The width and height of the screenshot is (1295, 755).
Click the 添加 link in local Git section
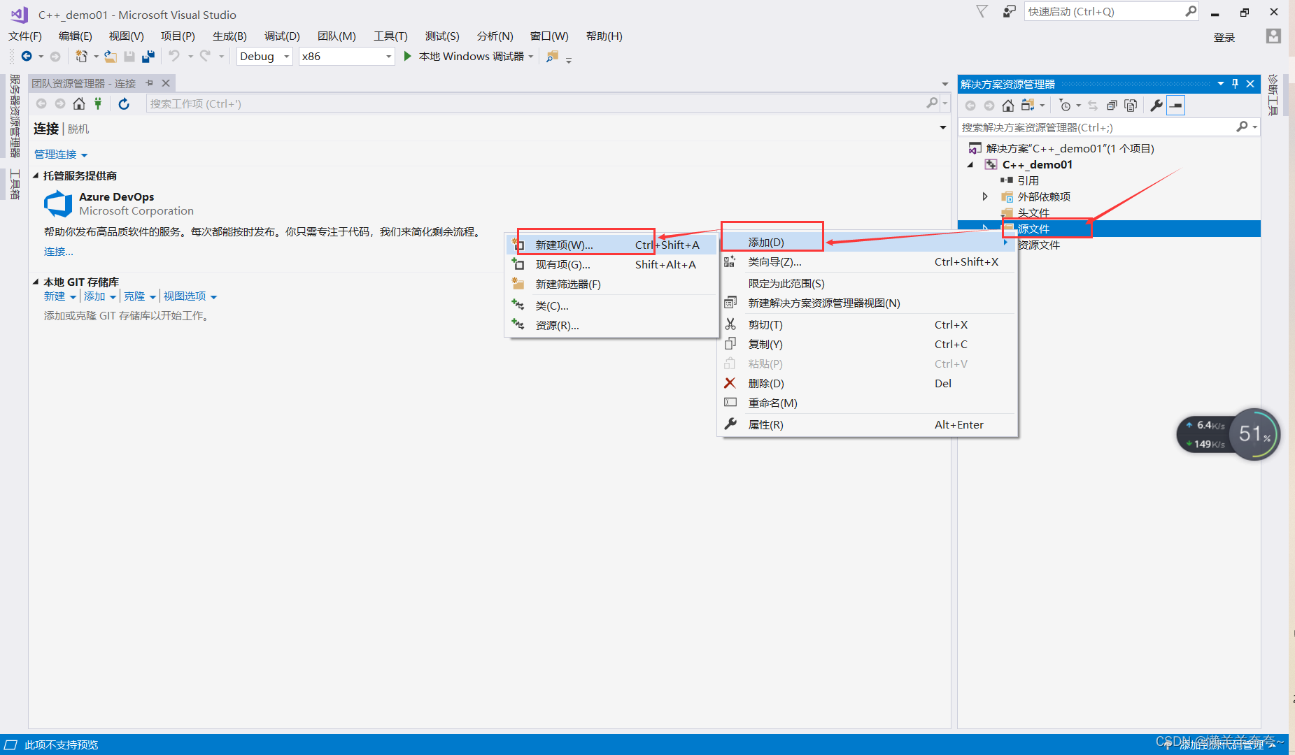tap(94, 296)
